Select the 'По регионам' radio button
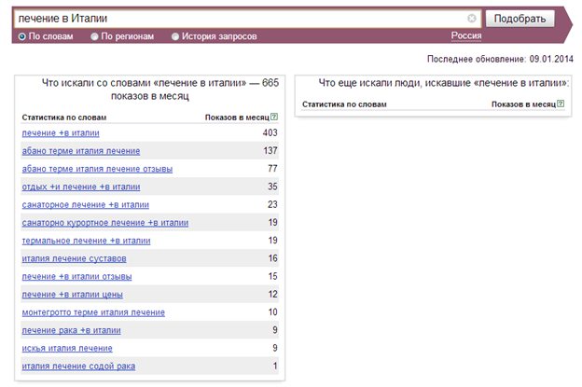This screenshot has height=387, width=582. tap(94, 36)
